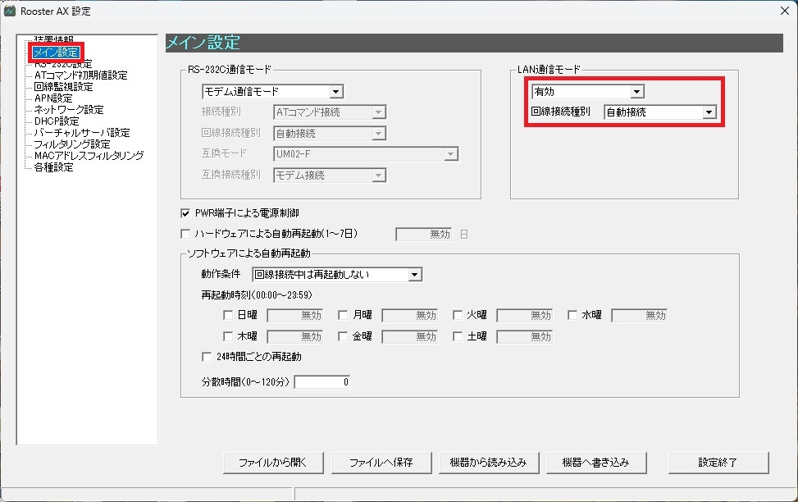Screen dimensions: 798x502
Task: Enable ハードウェアによる自動再起動 checkbox
Action: (x=185, y=234)
